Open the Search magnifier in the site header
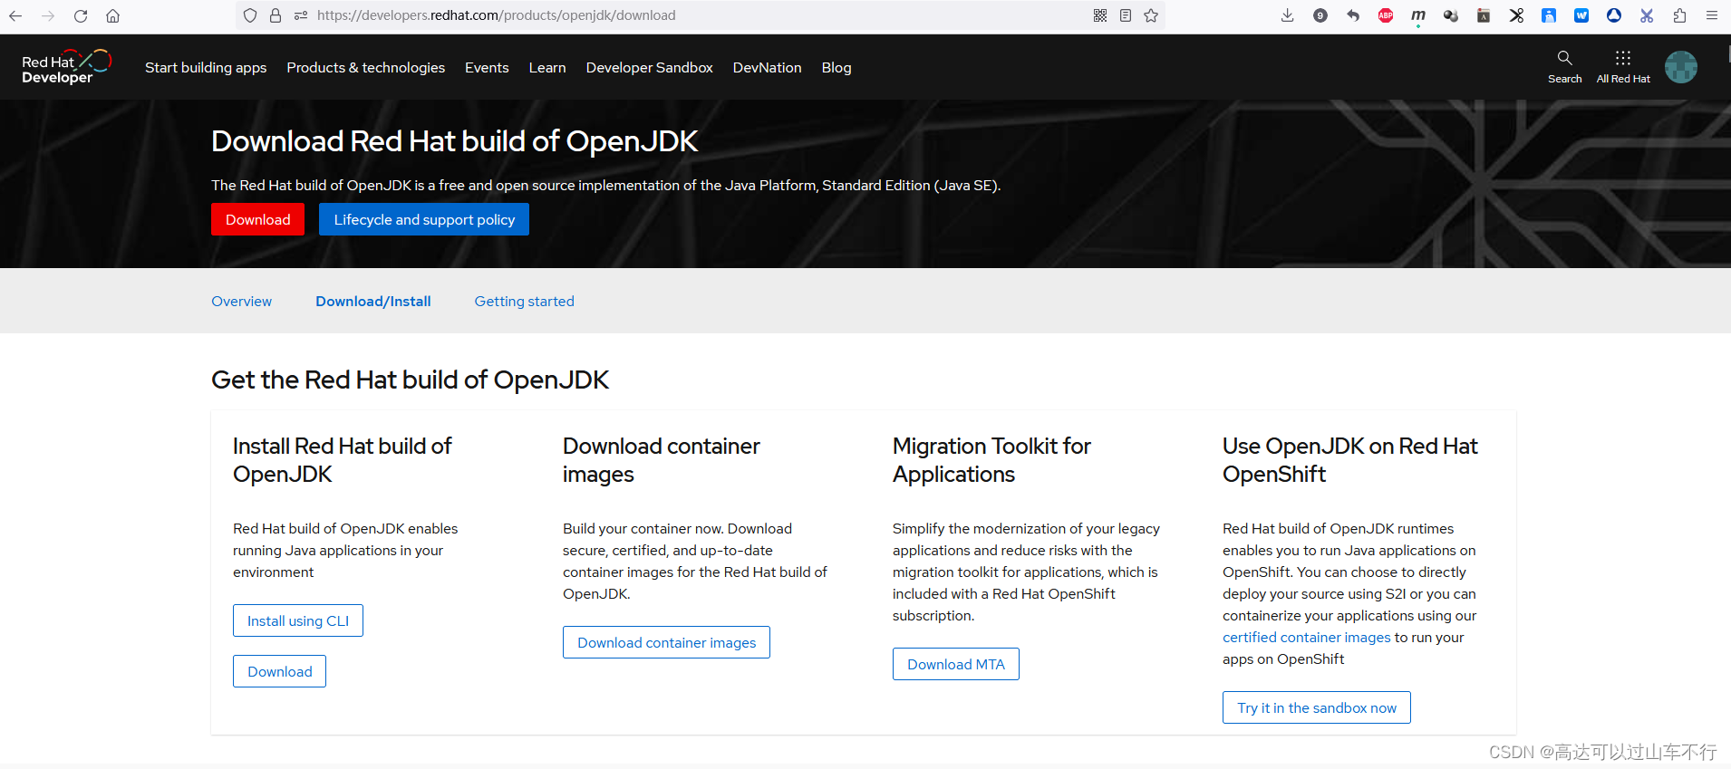 tap(1564, 67)
